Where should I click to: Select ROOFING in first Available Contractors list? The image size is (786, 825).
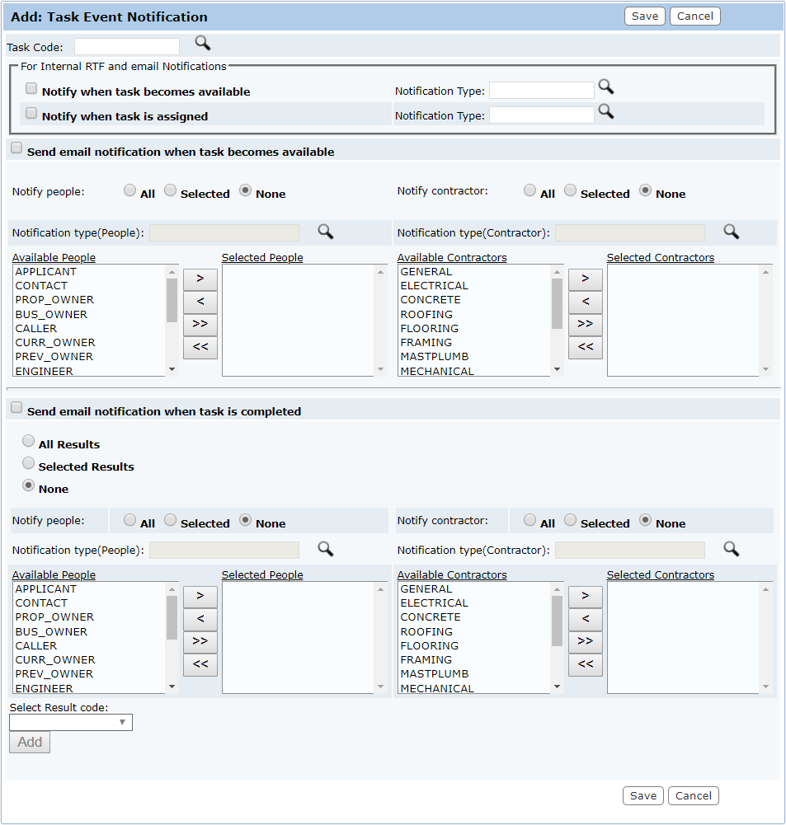pyautogui.click(x=426, y=314)
